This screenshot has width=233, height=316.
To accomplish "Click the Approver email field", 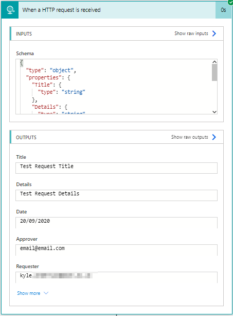I will (x=116, y=250).
